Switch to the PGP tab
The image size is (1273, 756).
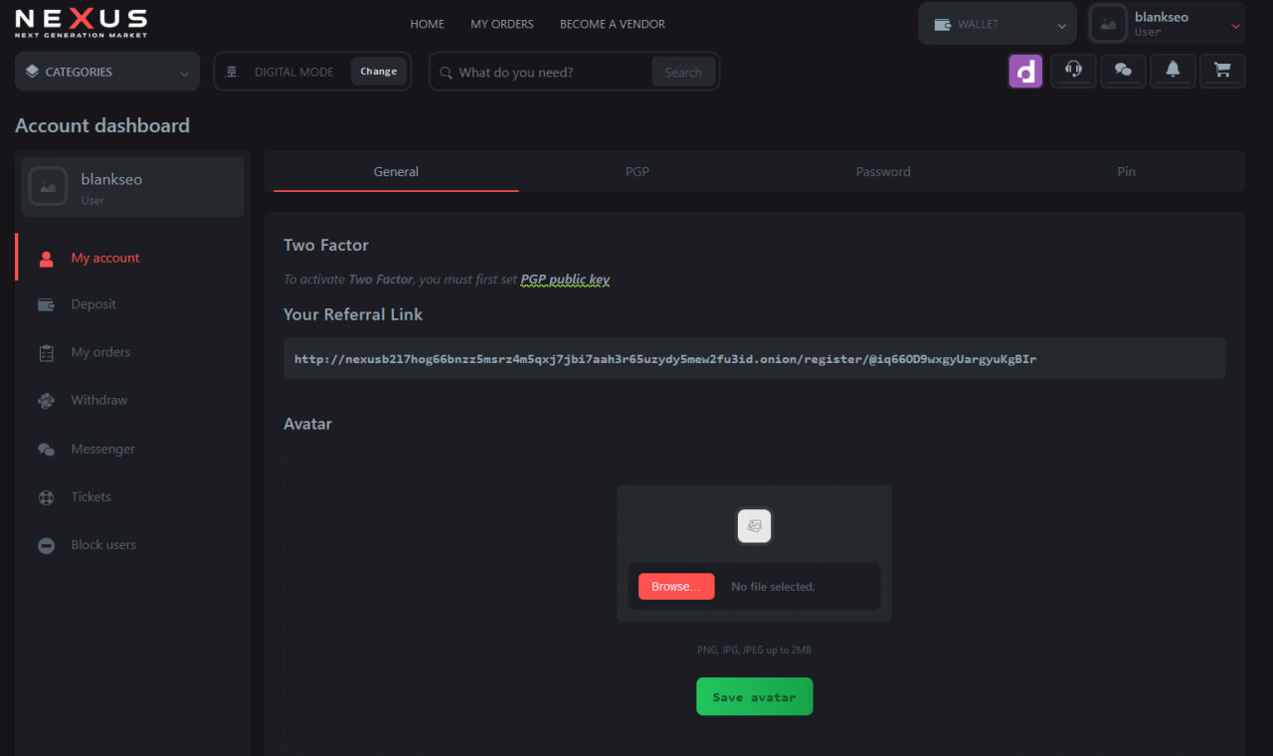click(637, 171)
